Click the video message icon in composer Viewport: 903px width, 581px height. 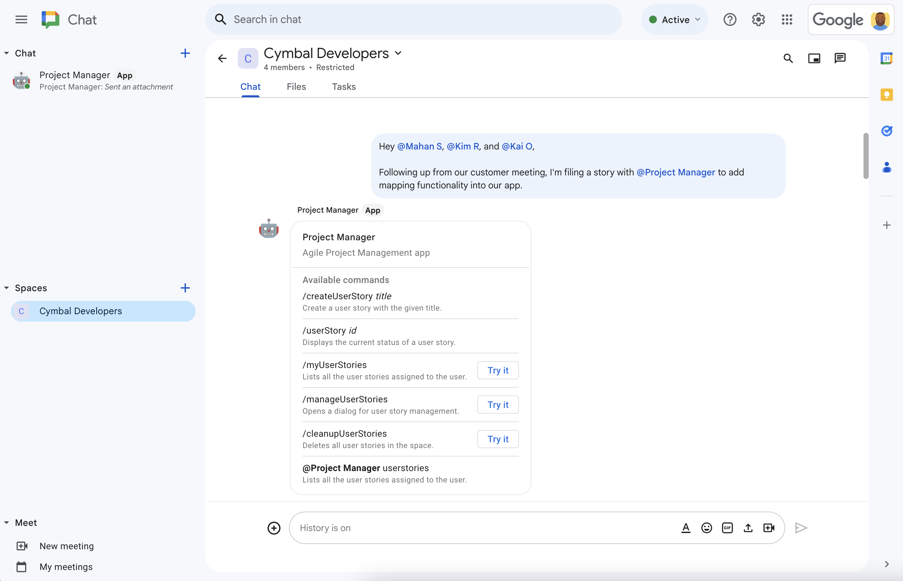pos(769,528)
